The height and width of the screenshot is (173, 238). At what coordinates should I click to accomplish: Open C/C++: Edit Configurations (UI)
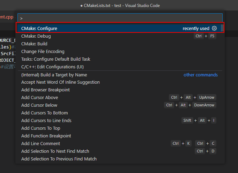tap(52, 67)
